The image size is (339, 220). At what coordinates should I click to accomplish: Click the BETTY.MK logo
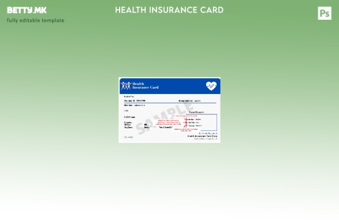(26, 10)
